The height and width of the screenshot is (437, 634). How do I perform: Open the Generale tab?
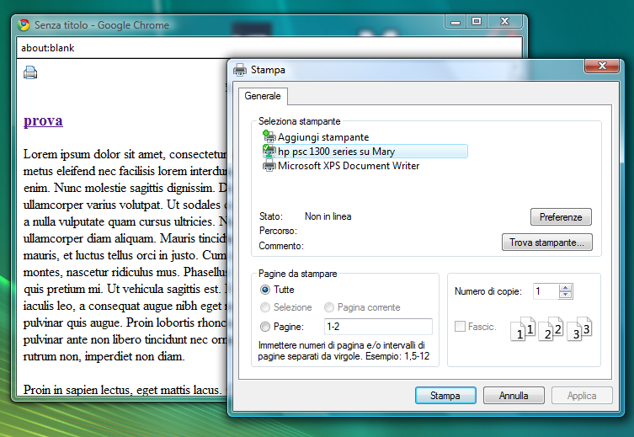[x=263, y=96]
